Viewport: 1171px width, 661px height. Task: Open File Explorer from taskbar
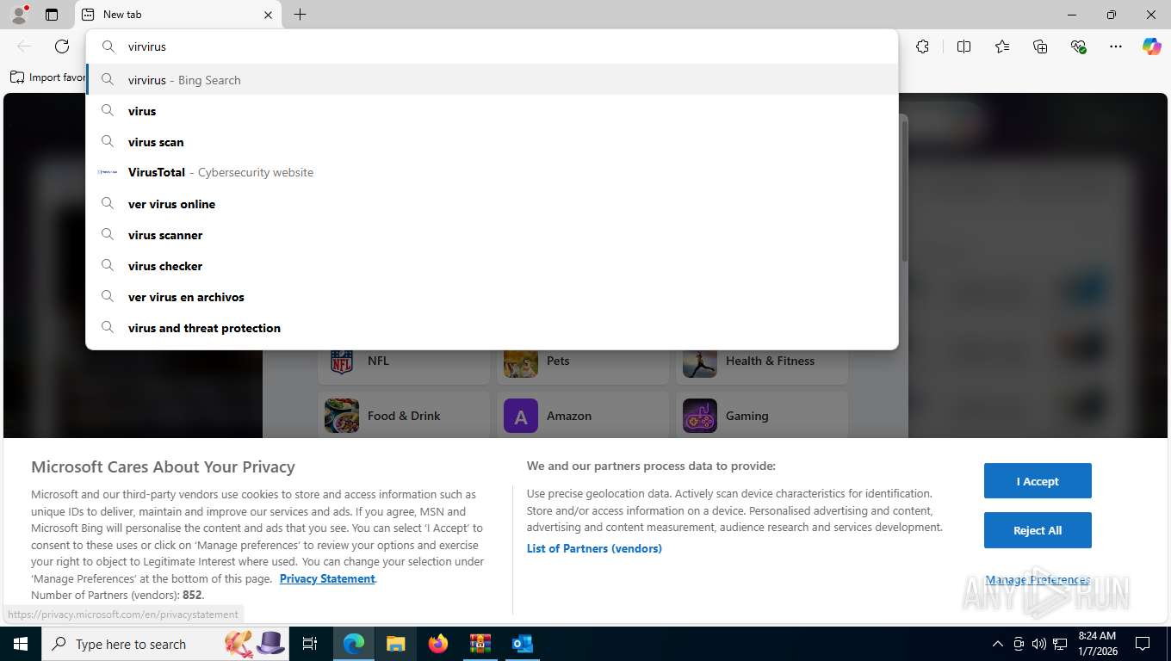[395, 644]
